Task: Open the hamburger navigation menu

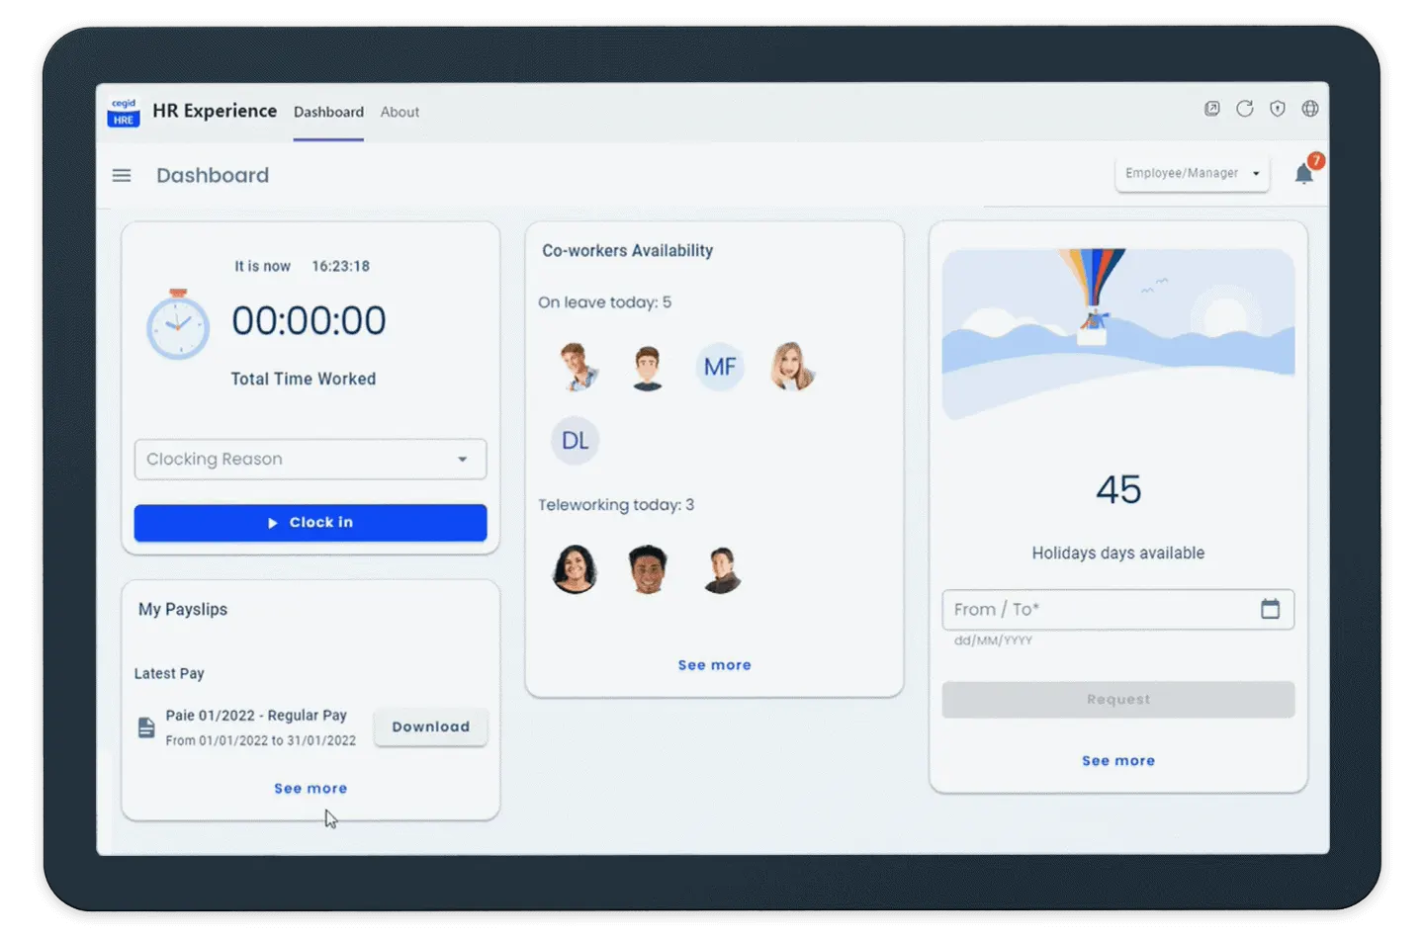Action: pos(122,176)
